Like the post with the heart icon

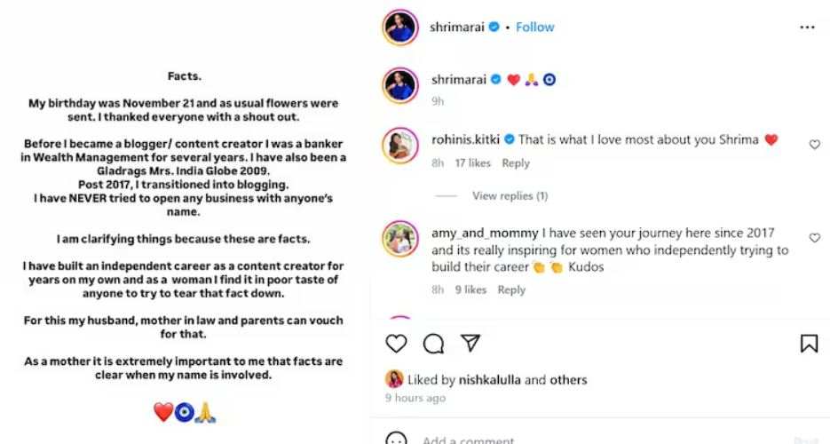click(x=396, y=344)
